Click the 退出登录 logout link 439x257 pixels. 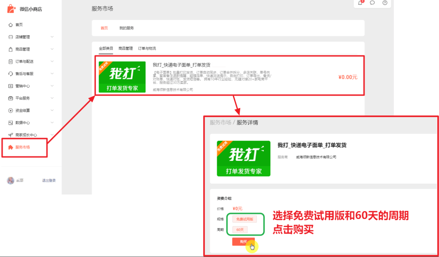coord(49,180)
